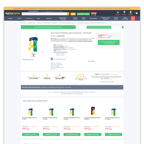
Task: Click the category menu right arrow
Action: [x=137, y=18]
